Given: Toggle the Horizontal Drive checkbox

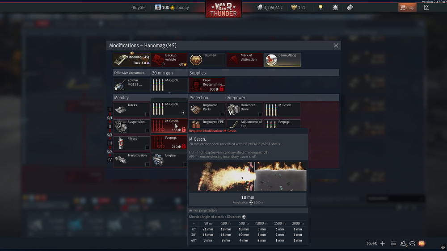Looking at the screenshot, I should point(260,114).
